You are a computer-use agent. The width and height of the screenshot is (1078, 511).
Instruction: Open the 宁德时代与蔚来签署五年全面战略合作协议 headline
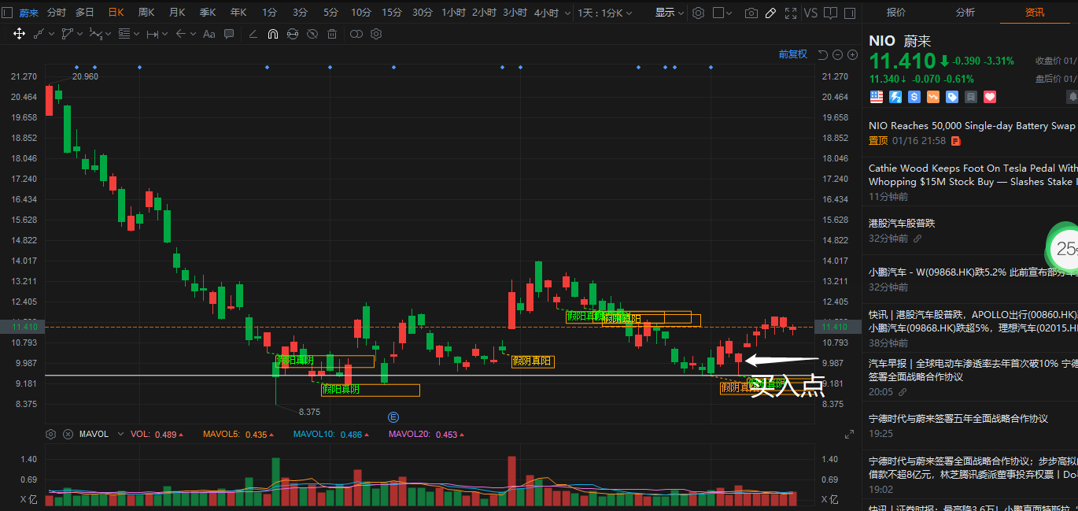(x=958, y=419)
